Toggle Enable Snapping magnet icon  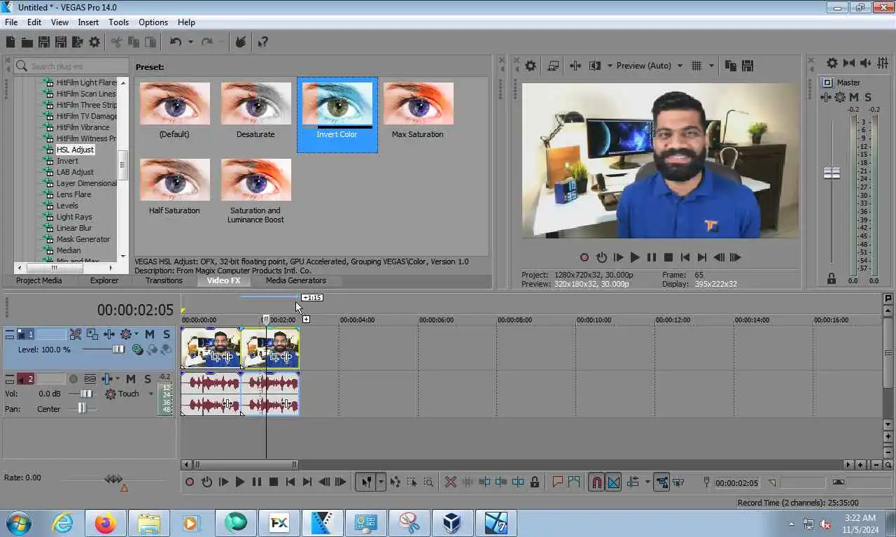596,482
